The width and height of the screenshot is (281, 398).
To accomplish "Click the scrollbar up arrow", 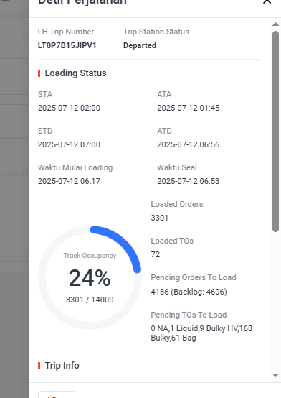I will 275,24.
